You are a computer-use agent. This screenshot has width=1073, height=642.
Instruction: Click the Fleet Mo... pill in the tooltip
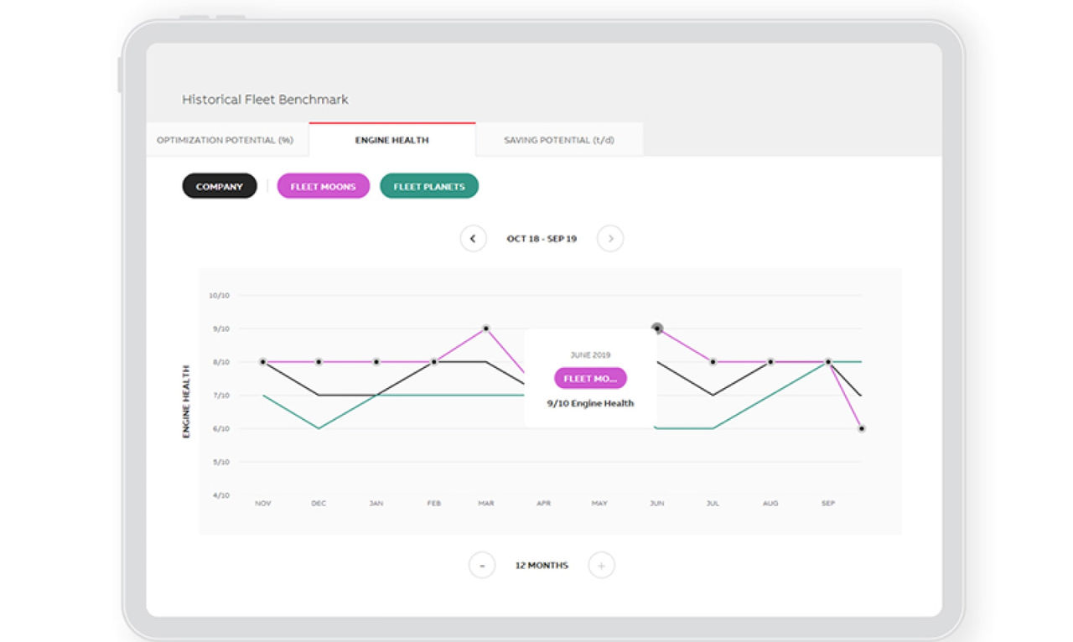590,378
